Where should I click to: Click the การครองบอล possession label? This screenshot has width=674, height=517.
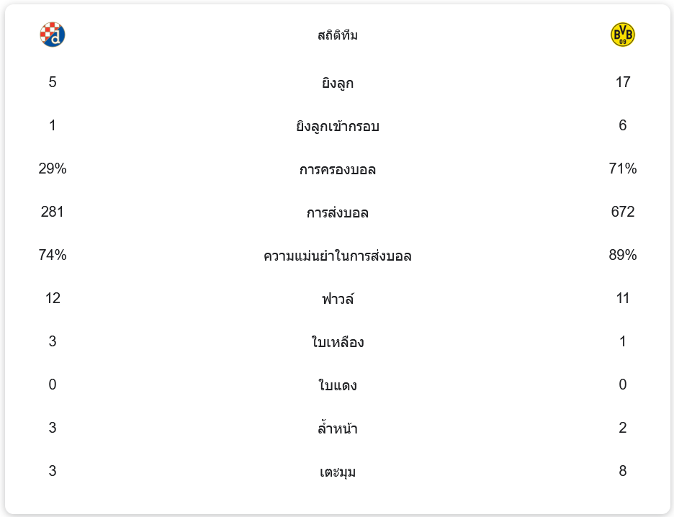point(337,170)
